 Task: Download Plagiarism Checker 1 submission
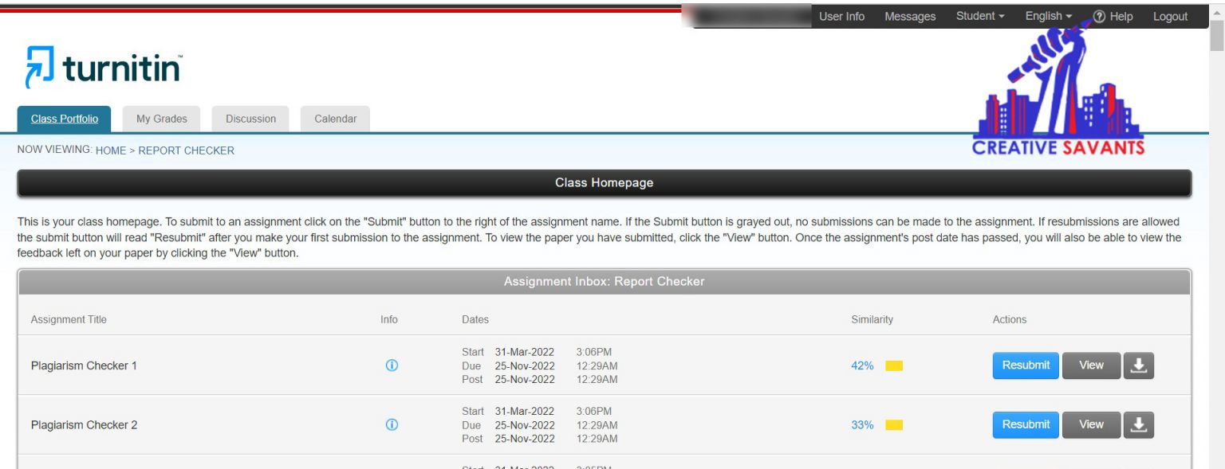point(1138,365)
